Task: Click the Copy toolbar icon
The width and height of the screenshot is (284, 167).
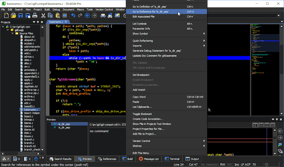Action: coord(50,15)
